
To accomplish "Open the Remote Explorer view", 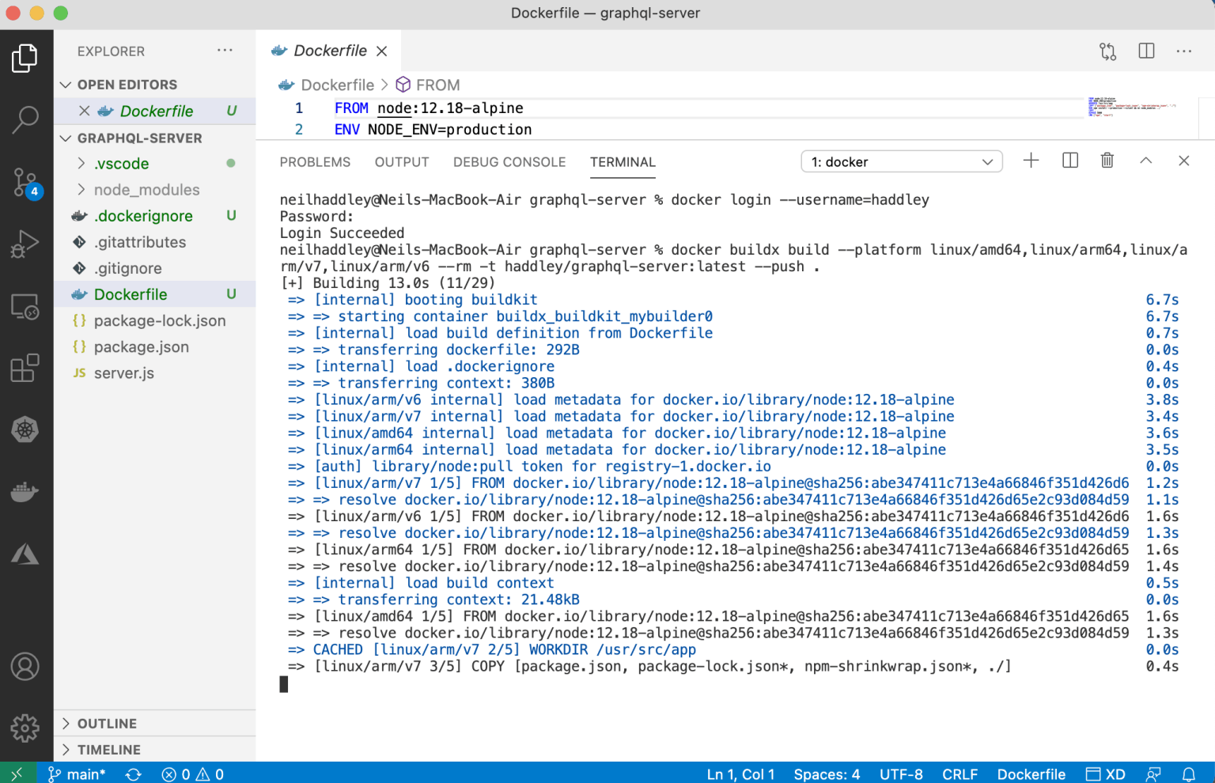I will click(x=25, y=306).
